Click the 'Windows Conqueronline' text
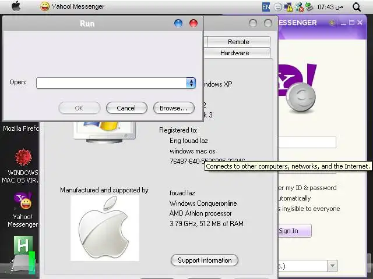The image size is (373, 279). [x=203, y=203]
